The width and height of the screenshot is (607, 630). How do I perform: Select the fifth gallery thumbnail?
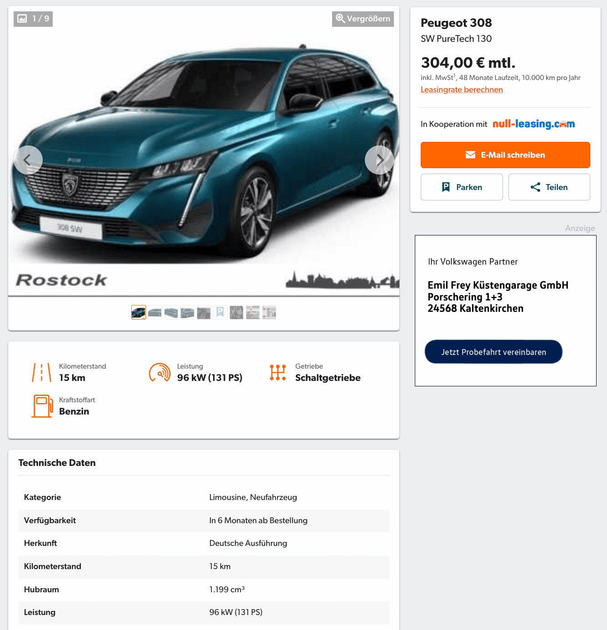point(204,312)
